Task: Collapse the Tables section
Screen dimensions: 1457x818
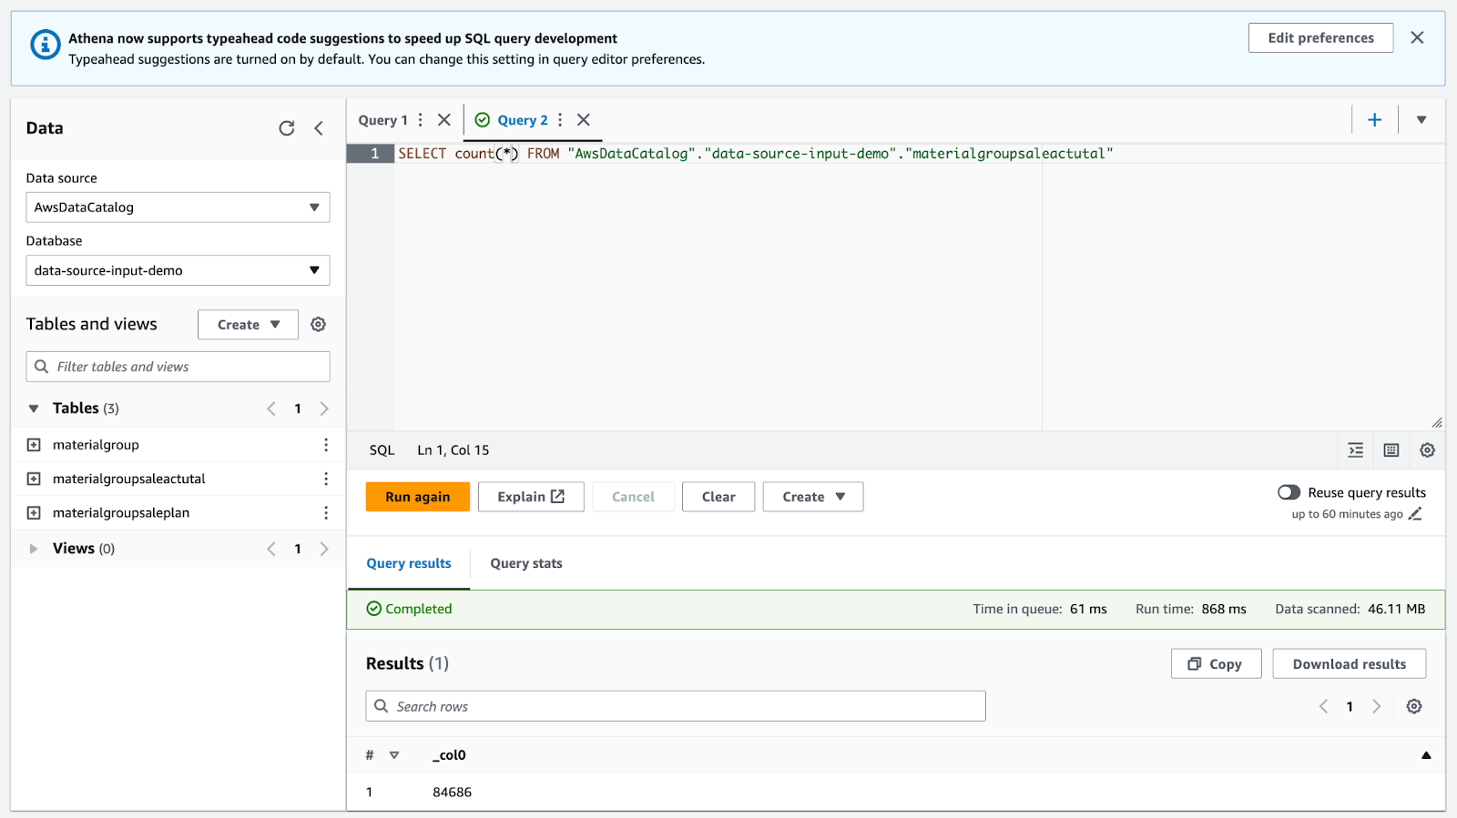Action: (x=34, y=409)
